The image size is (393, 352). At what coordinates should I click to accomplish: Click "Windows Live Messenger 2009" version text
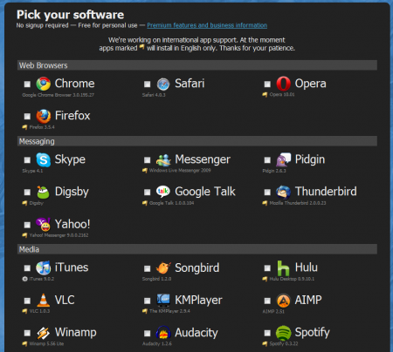pyautogui.click(x=180, y=171)
